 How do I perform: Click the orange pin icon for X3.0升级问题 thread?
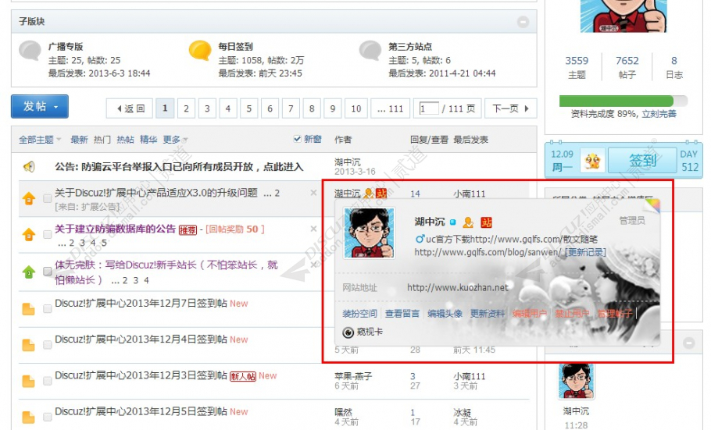tap(29, 198)
